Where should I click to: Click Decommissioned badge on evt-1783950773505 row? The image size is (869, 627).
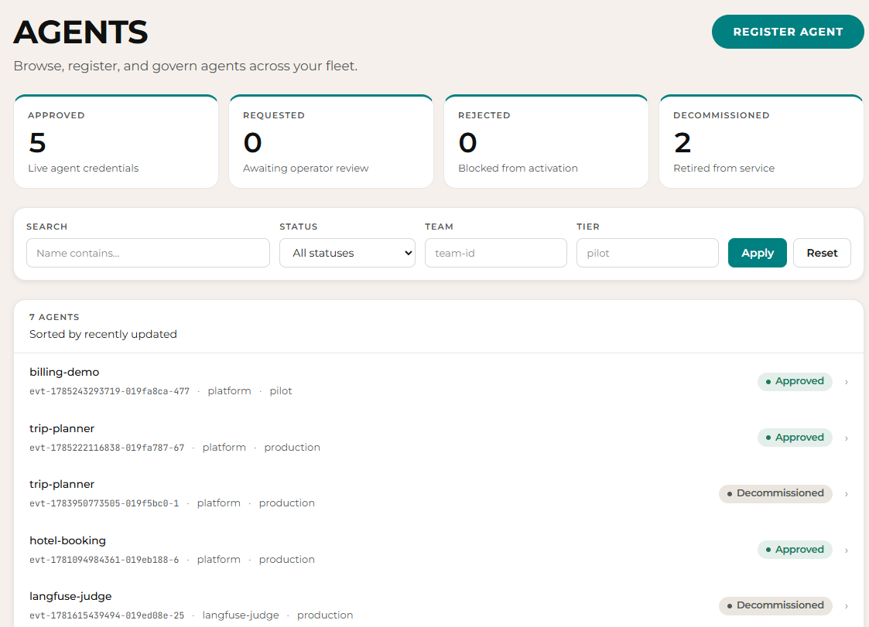pos(775,493)
